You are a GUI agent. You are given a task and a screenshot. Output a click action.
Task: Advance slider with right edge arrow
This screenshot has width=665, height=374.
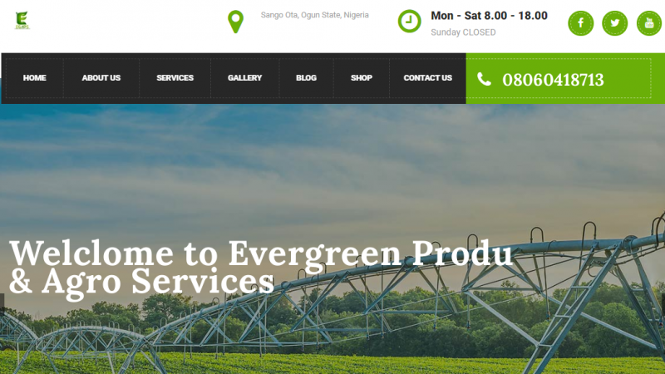pos(663,304)
